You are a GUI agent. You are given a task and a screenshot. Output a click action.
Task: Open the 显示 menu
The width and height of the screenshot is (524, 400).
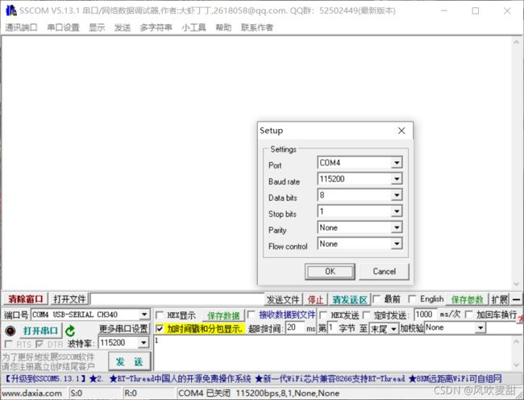[97, 27]
